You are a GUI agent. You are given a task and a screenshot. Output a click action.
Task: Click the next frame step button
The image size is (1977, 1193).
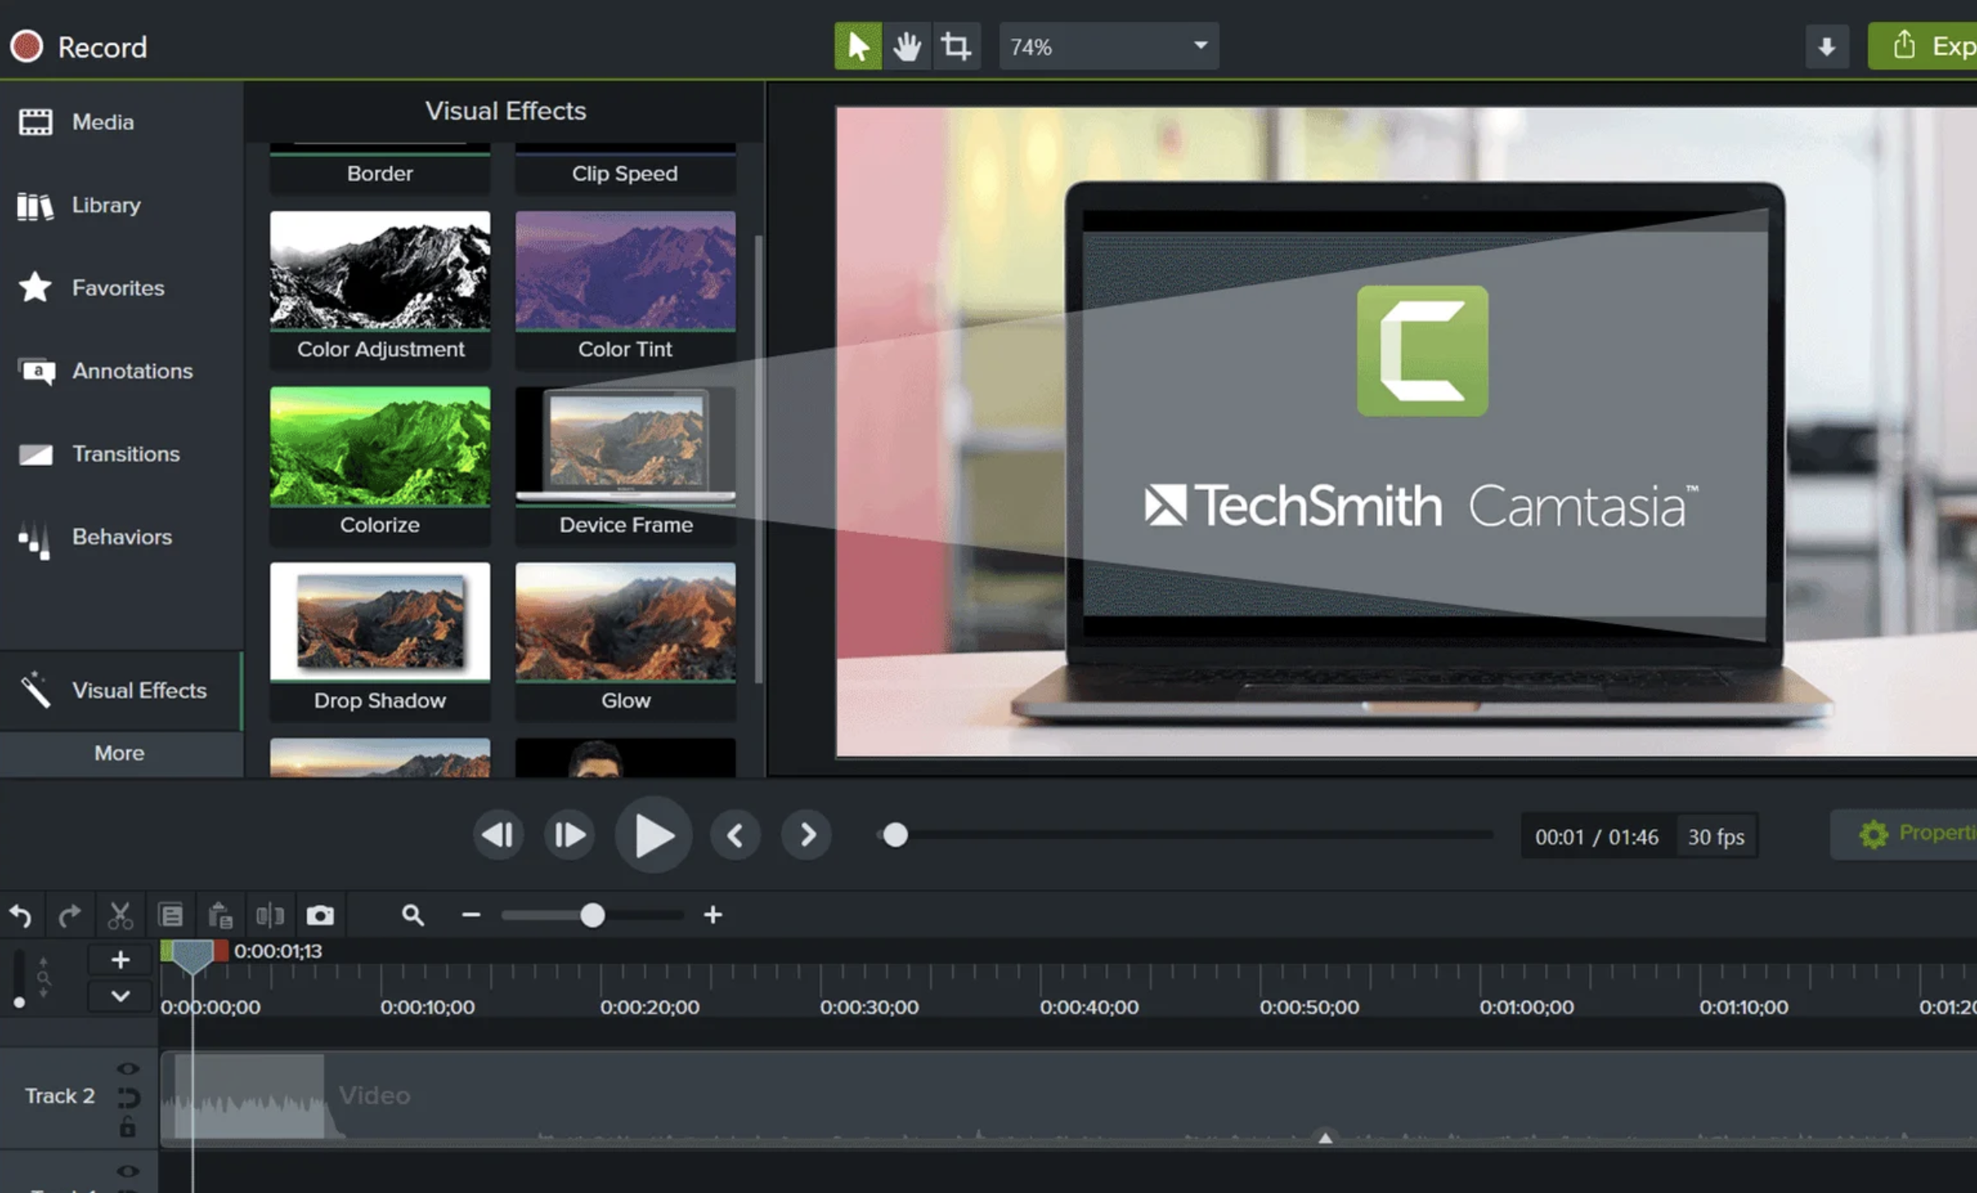(x=569, y=835)
